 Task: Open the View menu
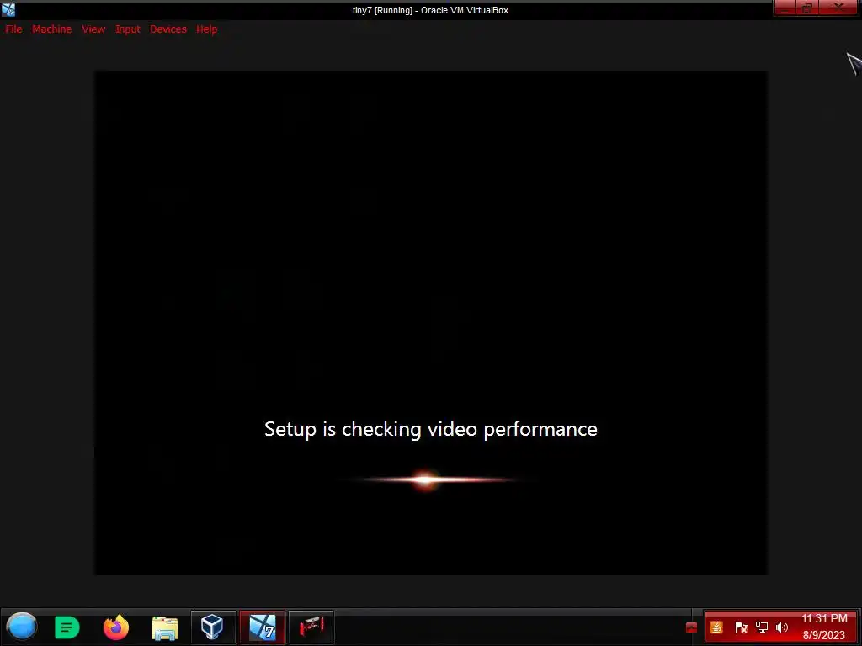pyautogui.click(x=93, y=29)
